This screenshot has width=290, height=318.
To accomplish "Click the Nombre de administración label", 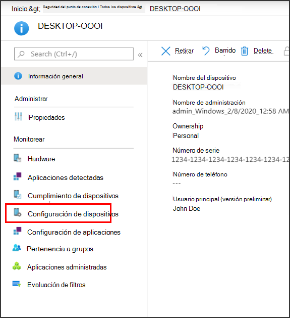I will [x=209, y=103].
